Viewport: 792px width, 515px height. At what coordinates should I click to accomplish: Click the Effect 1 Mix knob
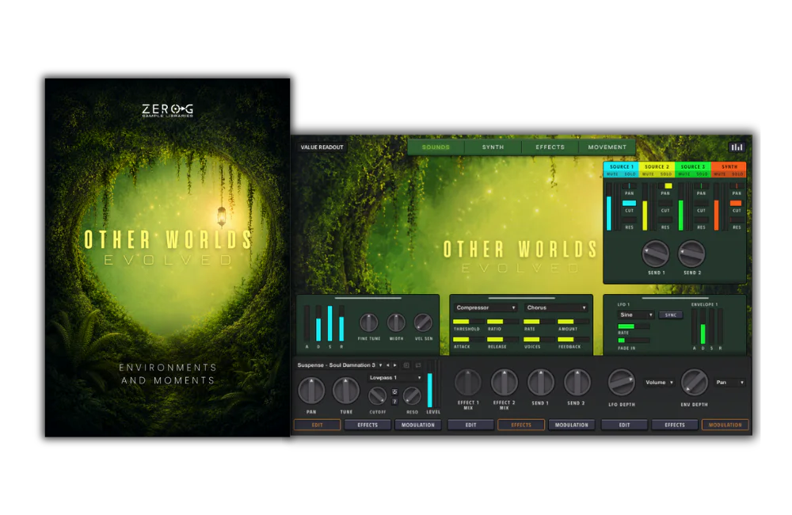point(468,383)
